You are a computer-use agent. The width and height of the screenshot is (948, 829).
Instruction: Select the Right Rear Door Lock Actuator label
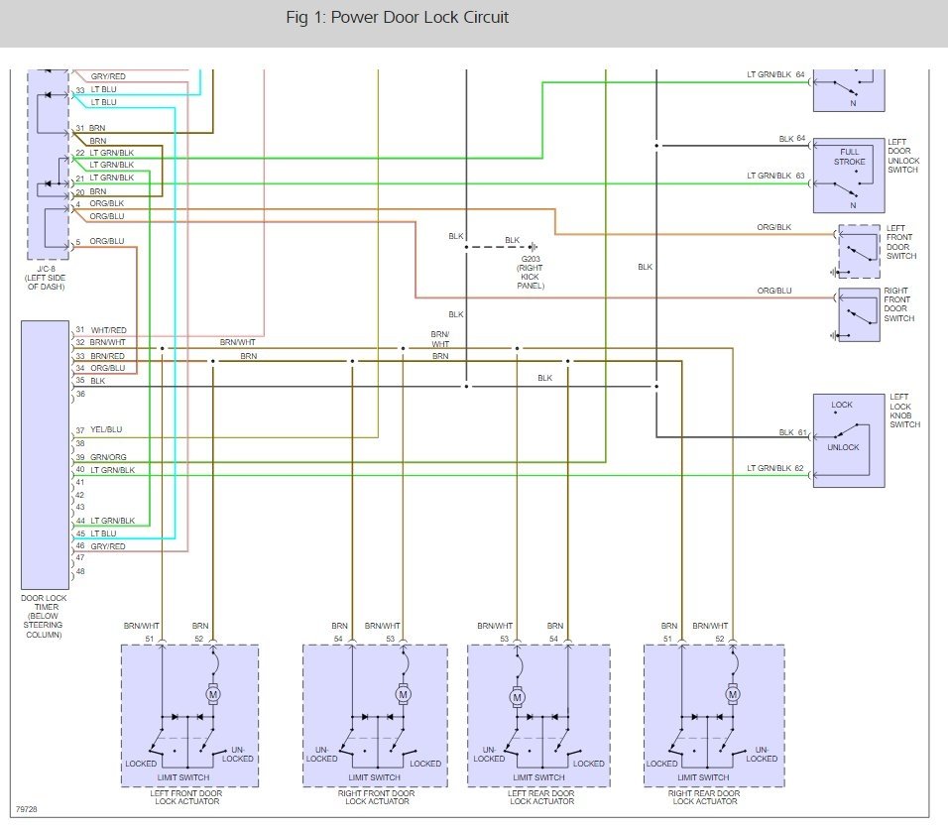(704, 797)
